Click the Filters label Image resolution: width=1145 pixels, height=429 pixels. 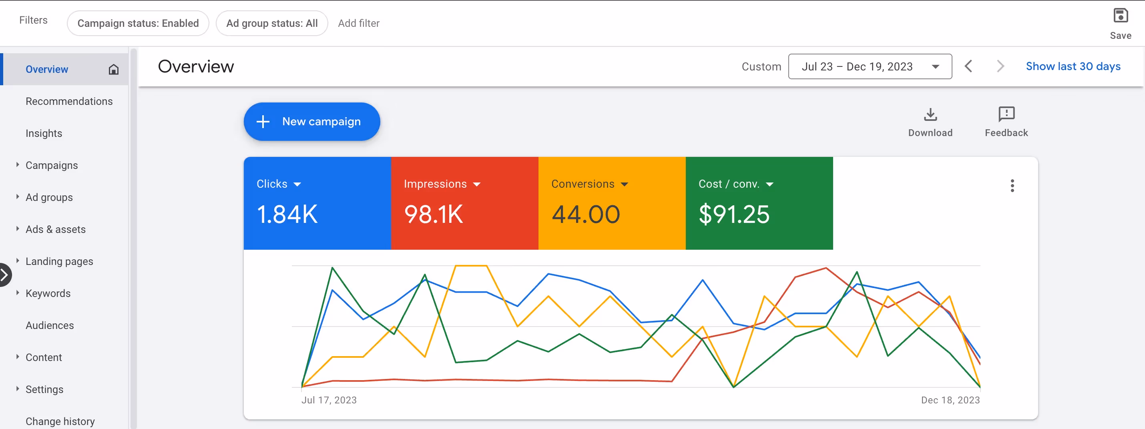point(33,20)
